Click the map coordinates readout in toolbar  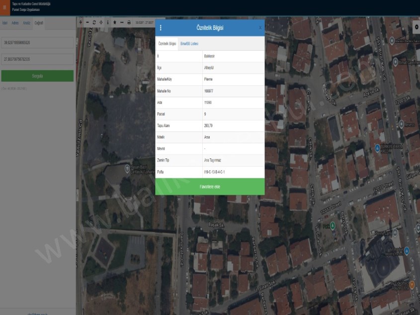(144, 23)
